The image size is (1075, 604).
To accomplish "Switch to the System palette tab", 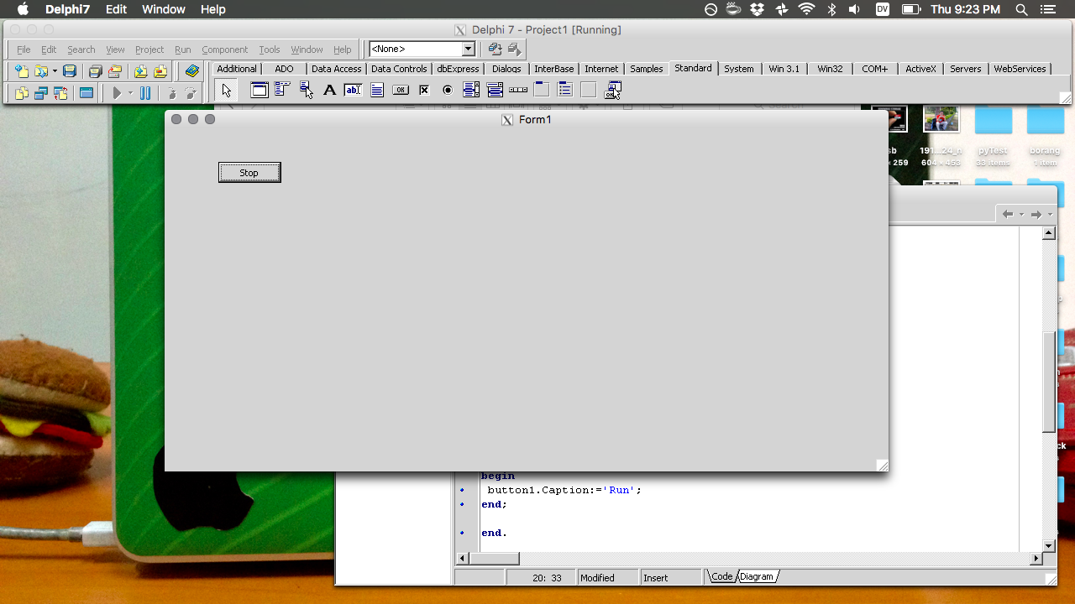I will 739,69.
